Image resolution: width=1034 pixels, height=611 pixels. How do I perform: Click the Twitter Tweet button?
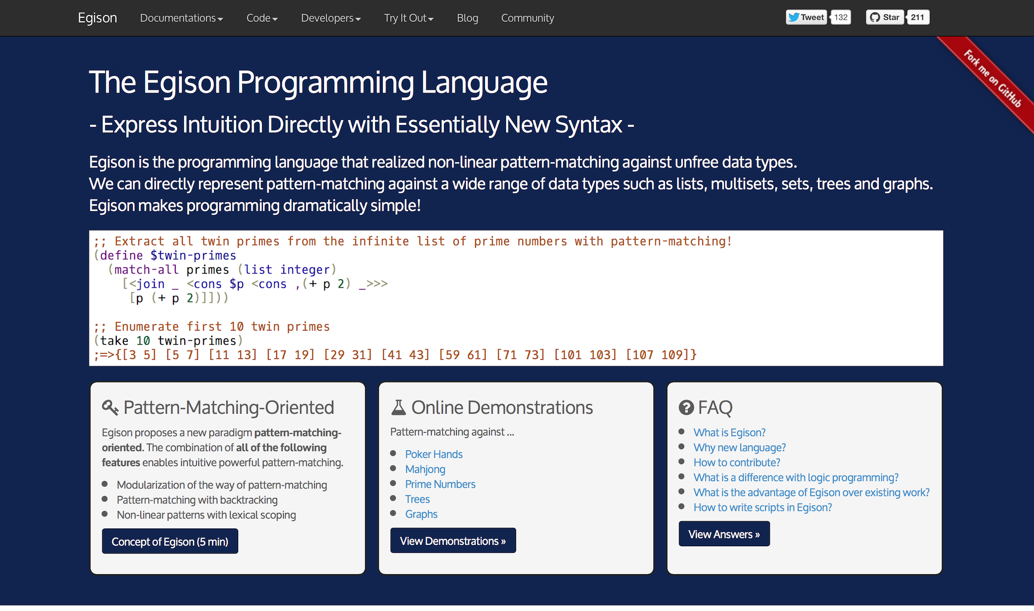click(806, 17)
